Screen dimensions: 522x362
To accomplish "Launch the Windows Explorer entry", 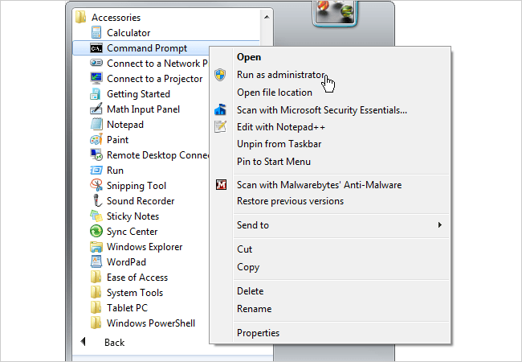I will pos(145,247).
